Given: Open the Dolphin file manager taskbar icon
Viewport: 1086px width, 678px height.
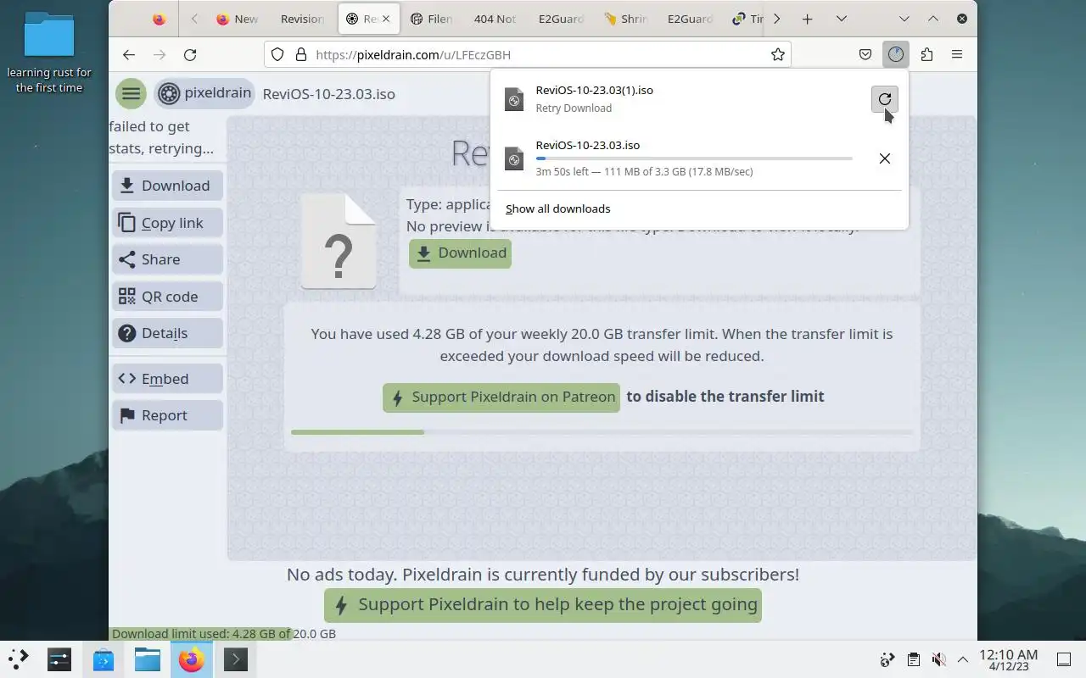Looking at the screenshot, I should pyautogui.click(x=148, y=659).
